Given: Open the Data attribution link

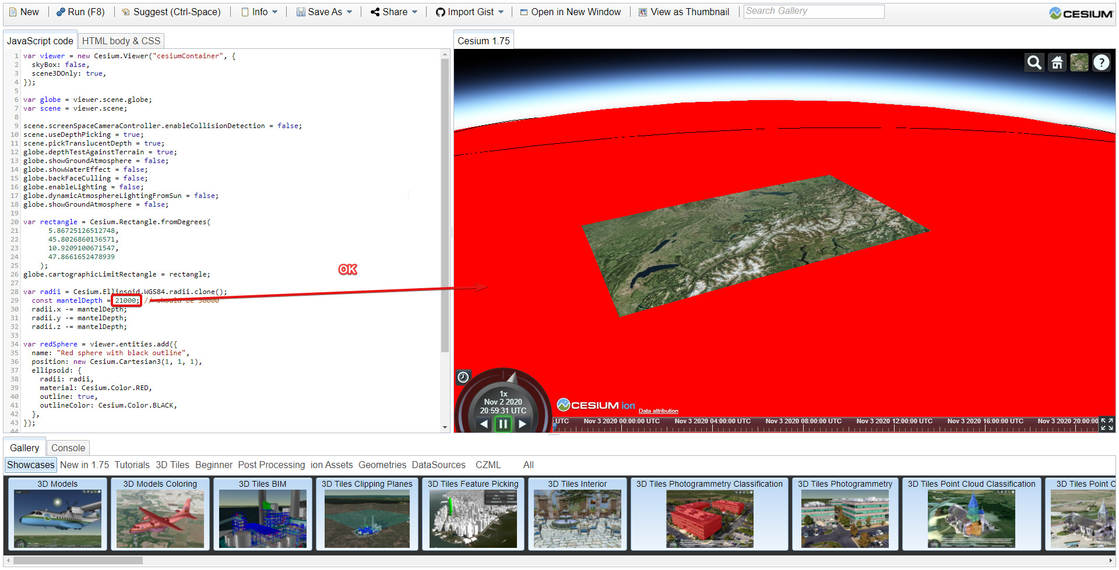Looking at the screenshot, I should tap(658, 411).
